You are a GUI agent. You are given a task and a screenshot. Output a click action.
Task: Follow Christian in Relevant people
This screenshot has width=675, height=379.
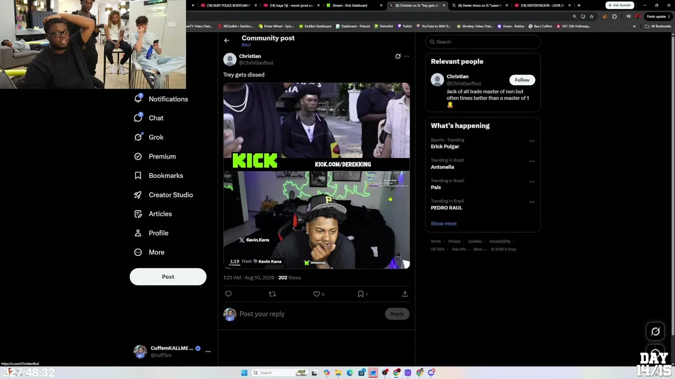tap(522, 80)
